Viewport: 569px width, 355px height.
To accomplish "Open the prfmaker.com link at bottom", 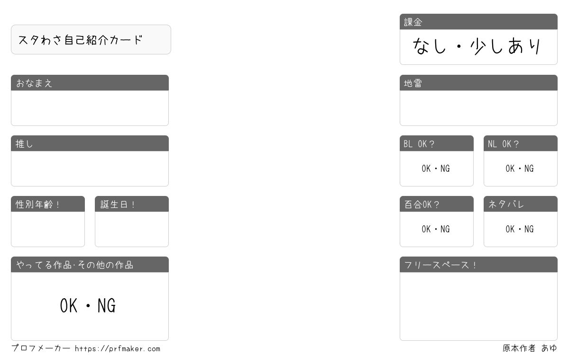I will [x=117, y=349].
